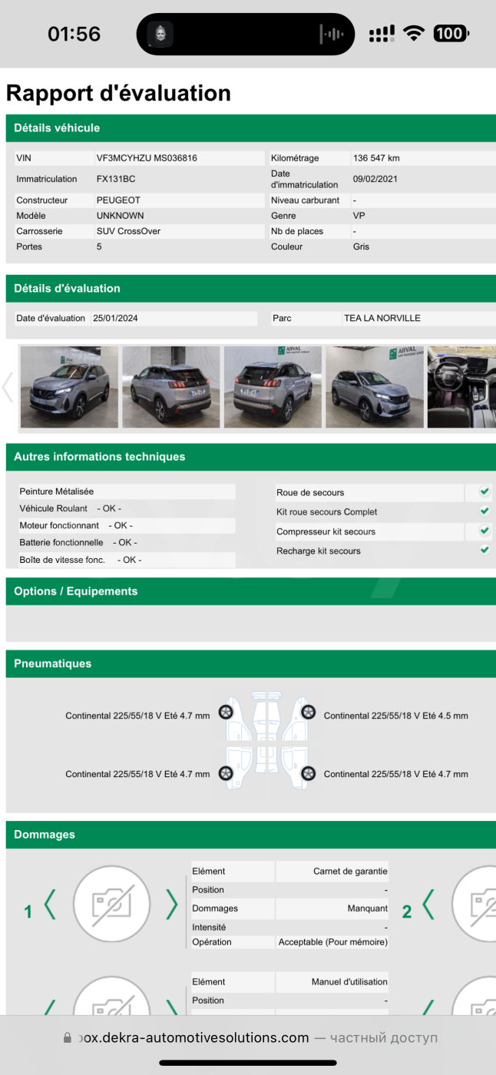Tap the Wi-Fi status icon

pyautogui.click(x=415, y=33)
